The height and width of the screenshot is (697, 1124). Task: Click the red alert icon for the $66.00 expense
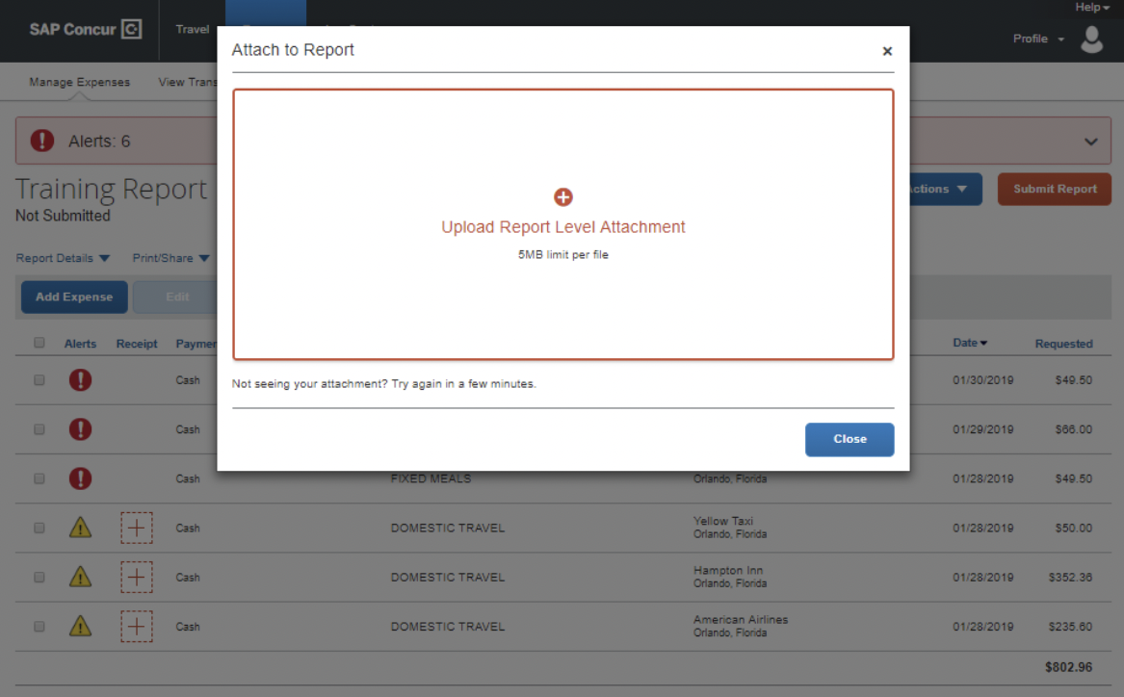click(81, 429)
